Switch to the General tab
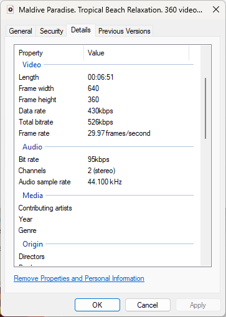226x317 pixels. (21, 31)
